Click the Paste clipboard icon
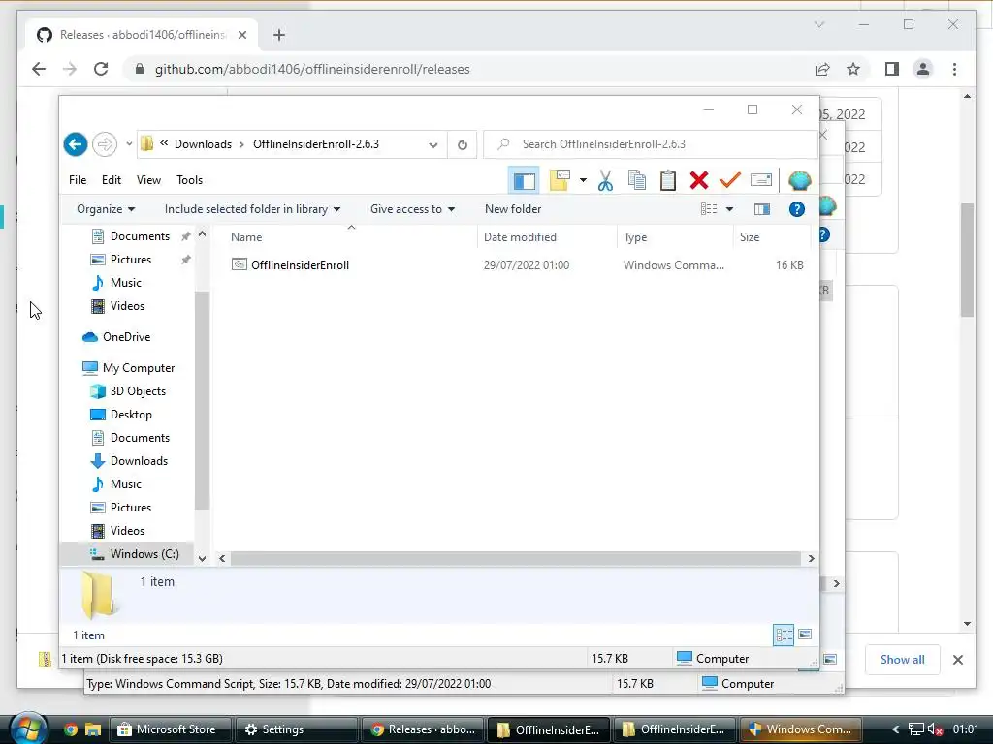This screenshot has width=993, height=744. pyautogui.click(x=668, y=181)
